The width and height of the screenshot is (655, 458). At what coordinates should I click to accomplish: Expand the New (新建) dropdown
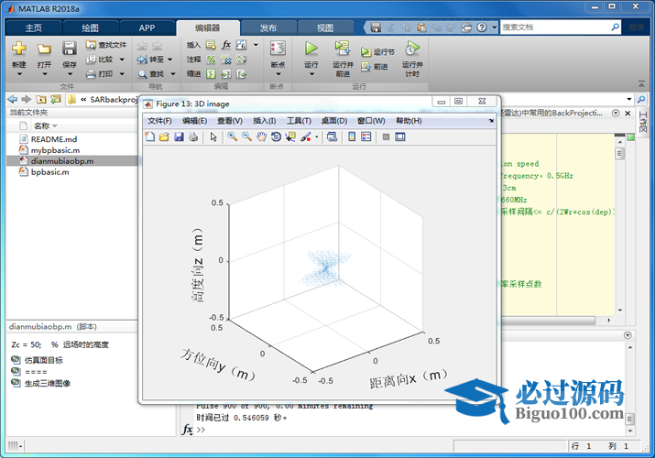19,76
